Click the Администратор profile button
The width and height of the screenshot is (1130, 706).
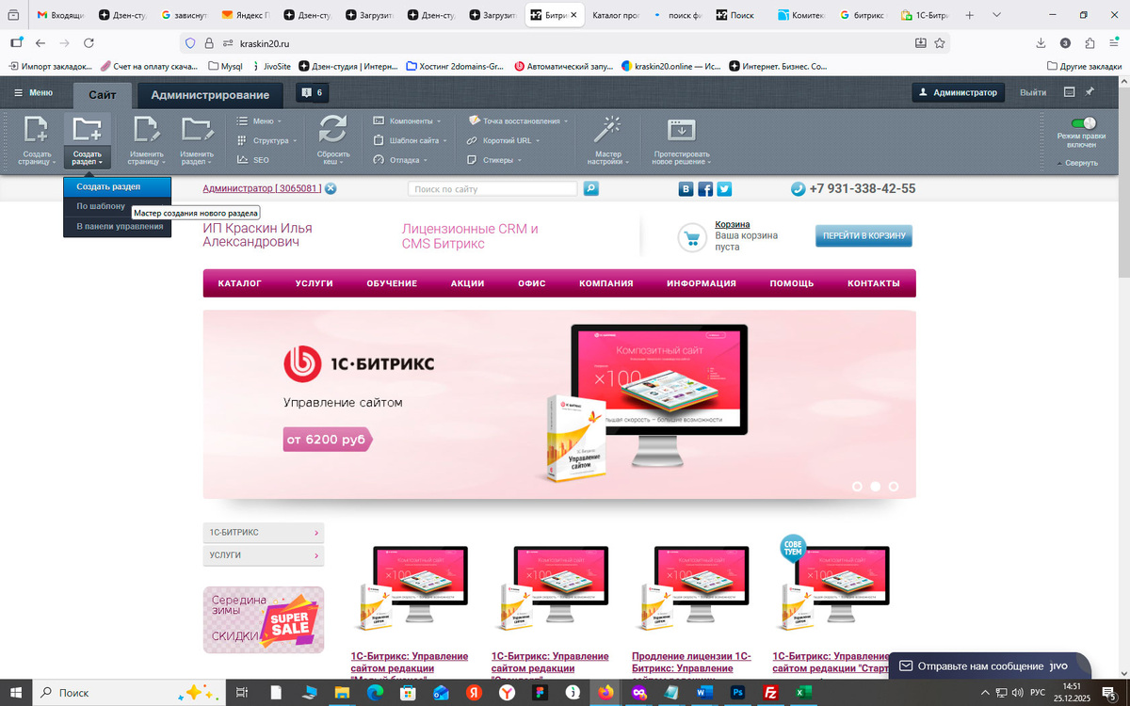[958, 92]
